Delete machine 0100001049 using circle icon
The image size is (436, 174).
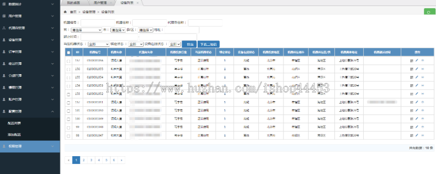pyautogui.click(x=422, y=119)
